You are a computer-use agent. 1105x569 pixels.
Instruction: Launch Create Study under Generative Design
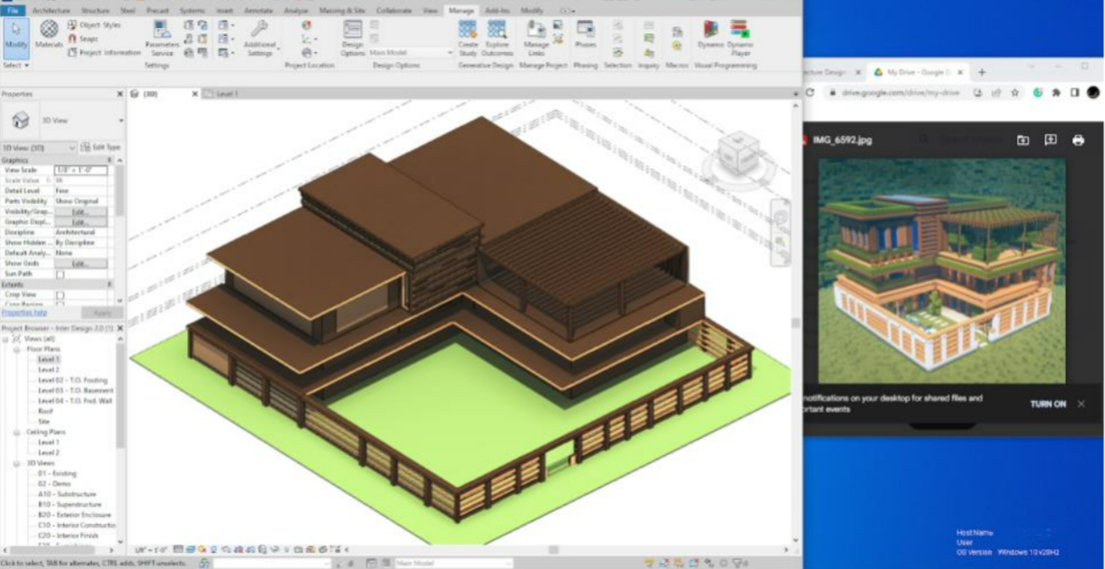[468, 37]
